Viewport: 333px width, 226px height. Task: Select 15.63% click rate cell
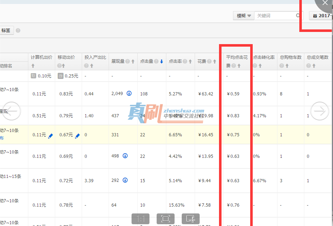[x=176, y=205]
